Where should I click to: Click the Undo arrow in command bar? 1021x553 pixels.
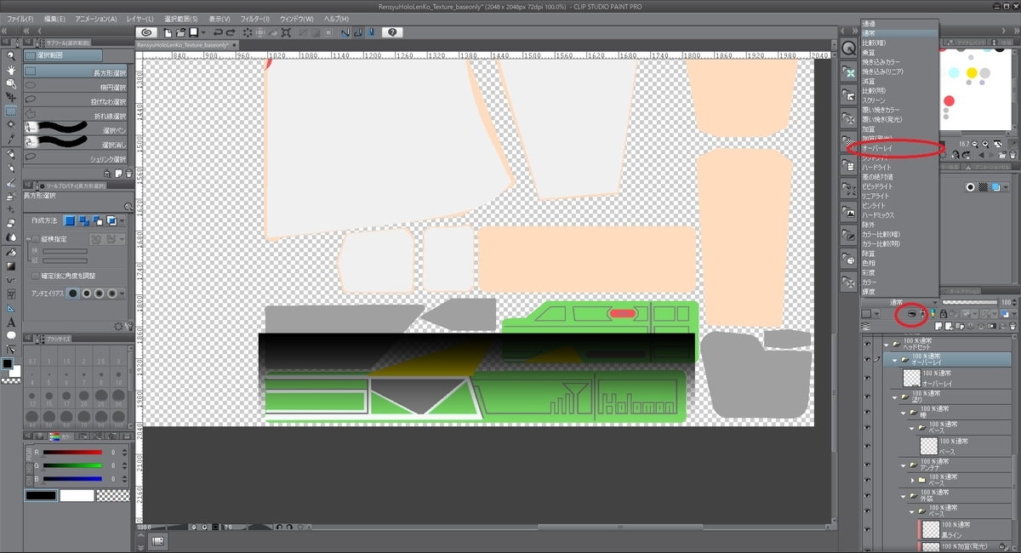pos(218,32)
